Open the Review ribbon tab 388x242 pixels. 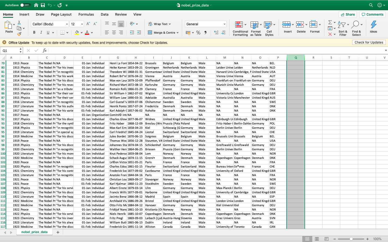[121, 15]
